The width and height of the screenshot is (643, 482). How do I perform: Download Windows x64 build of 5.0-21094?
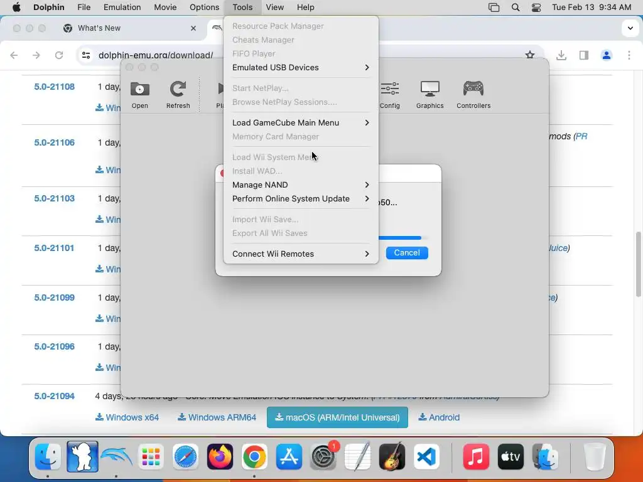[x=127, y=417]
